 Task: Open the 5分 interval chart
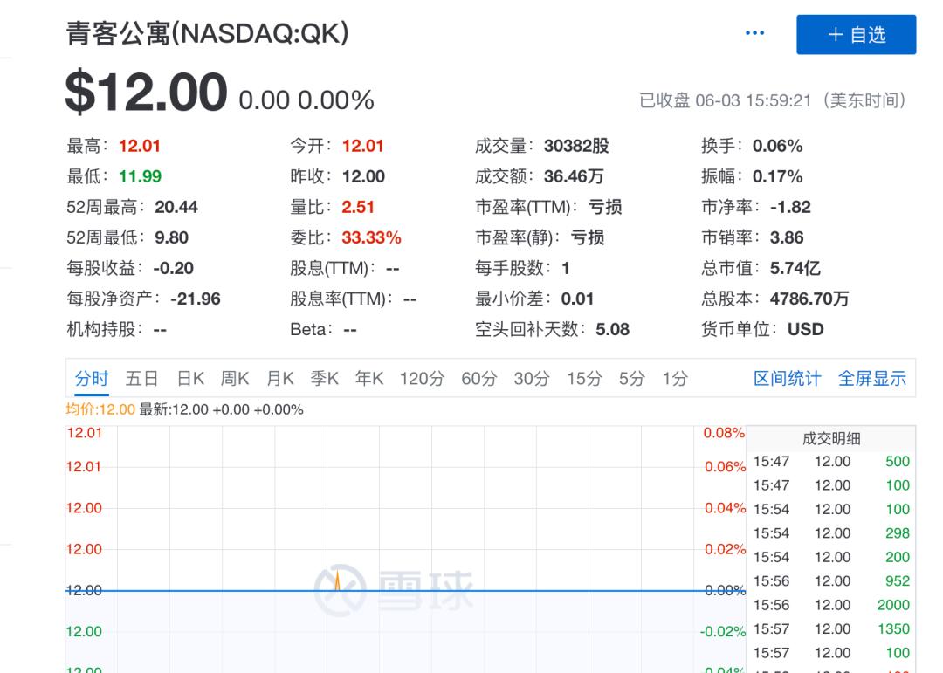pos(631,379)
